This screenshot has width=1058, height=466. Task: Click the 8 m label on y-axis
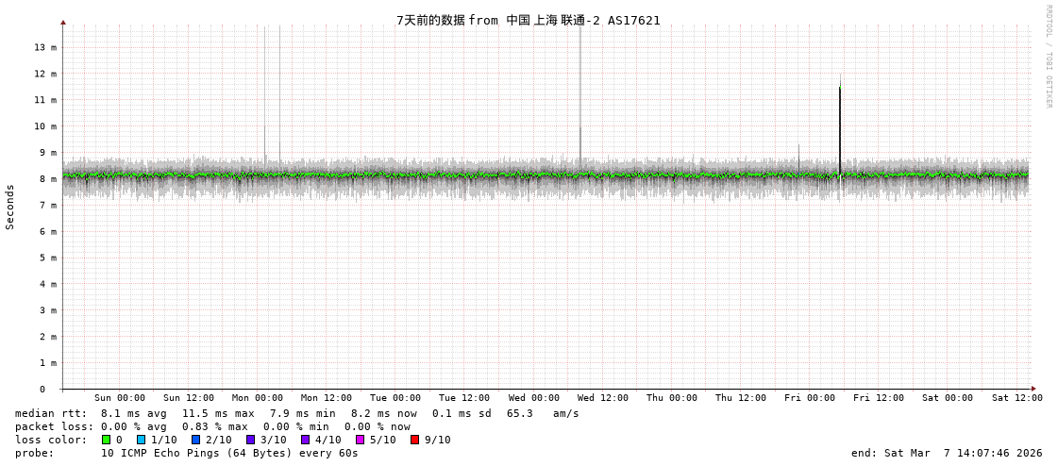click(x=47, y=179)
